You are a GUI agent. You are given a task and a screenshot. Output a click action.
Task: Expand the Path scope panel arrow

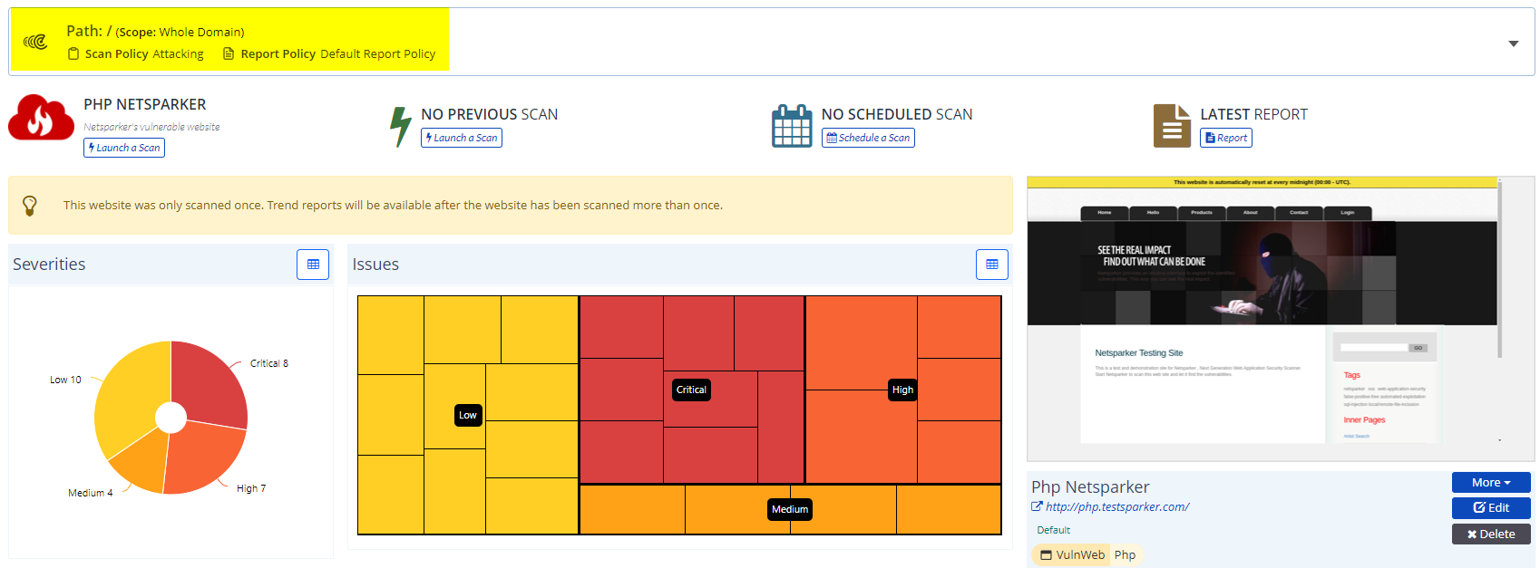coord(1513,43)
